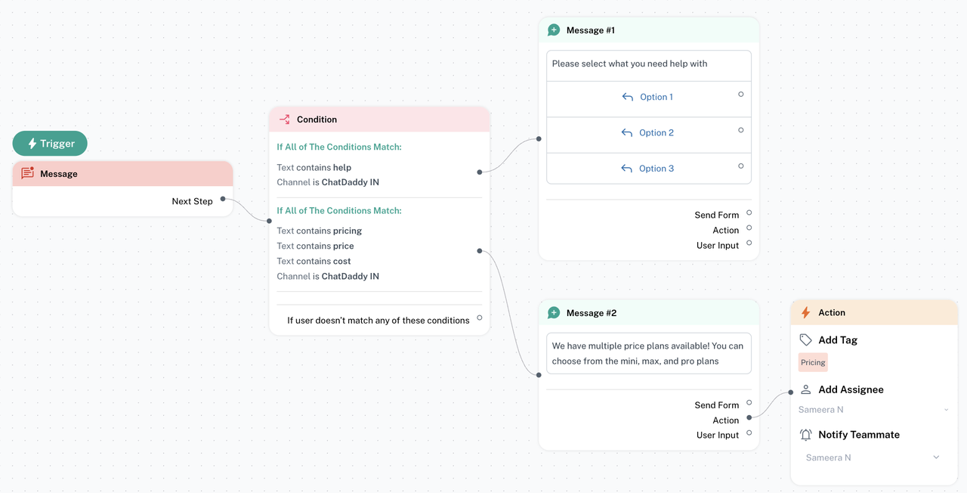Click the orange lightning Action icon
The image size is (967, 493).
805,312
